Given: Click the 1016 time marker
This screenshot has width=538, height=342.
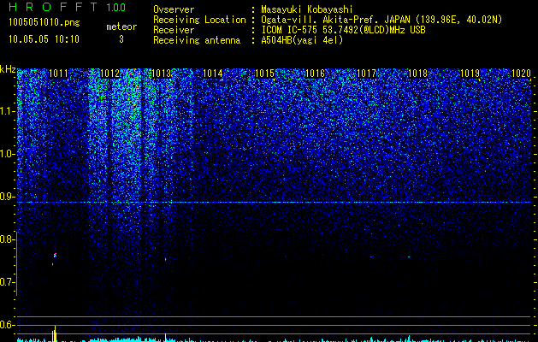Looking at the screenshot, I should pos(315,74).
